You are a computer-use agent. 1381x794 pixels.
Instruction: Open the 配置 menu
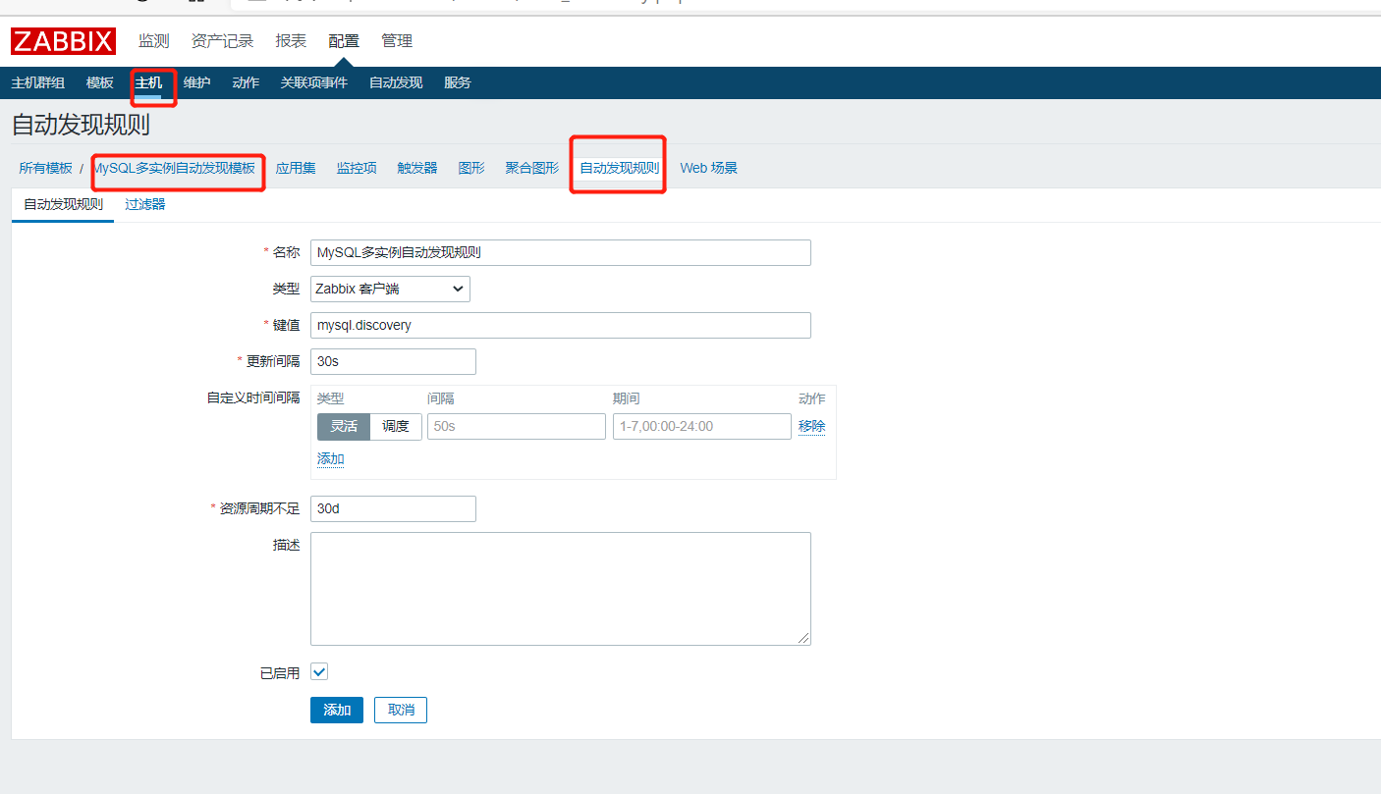click(344, 41)
